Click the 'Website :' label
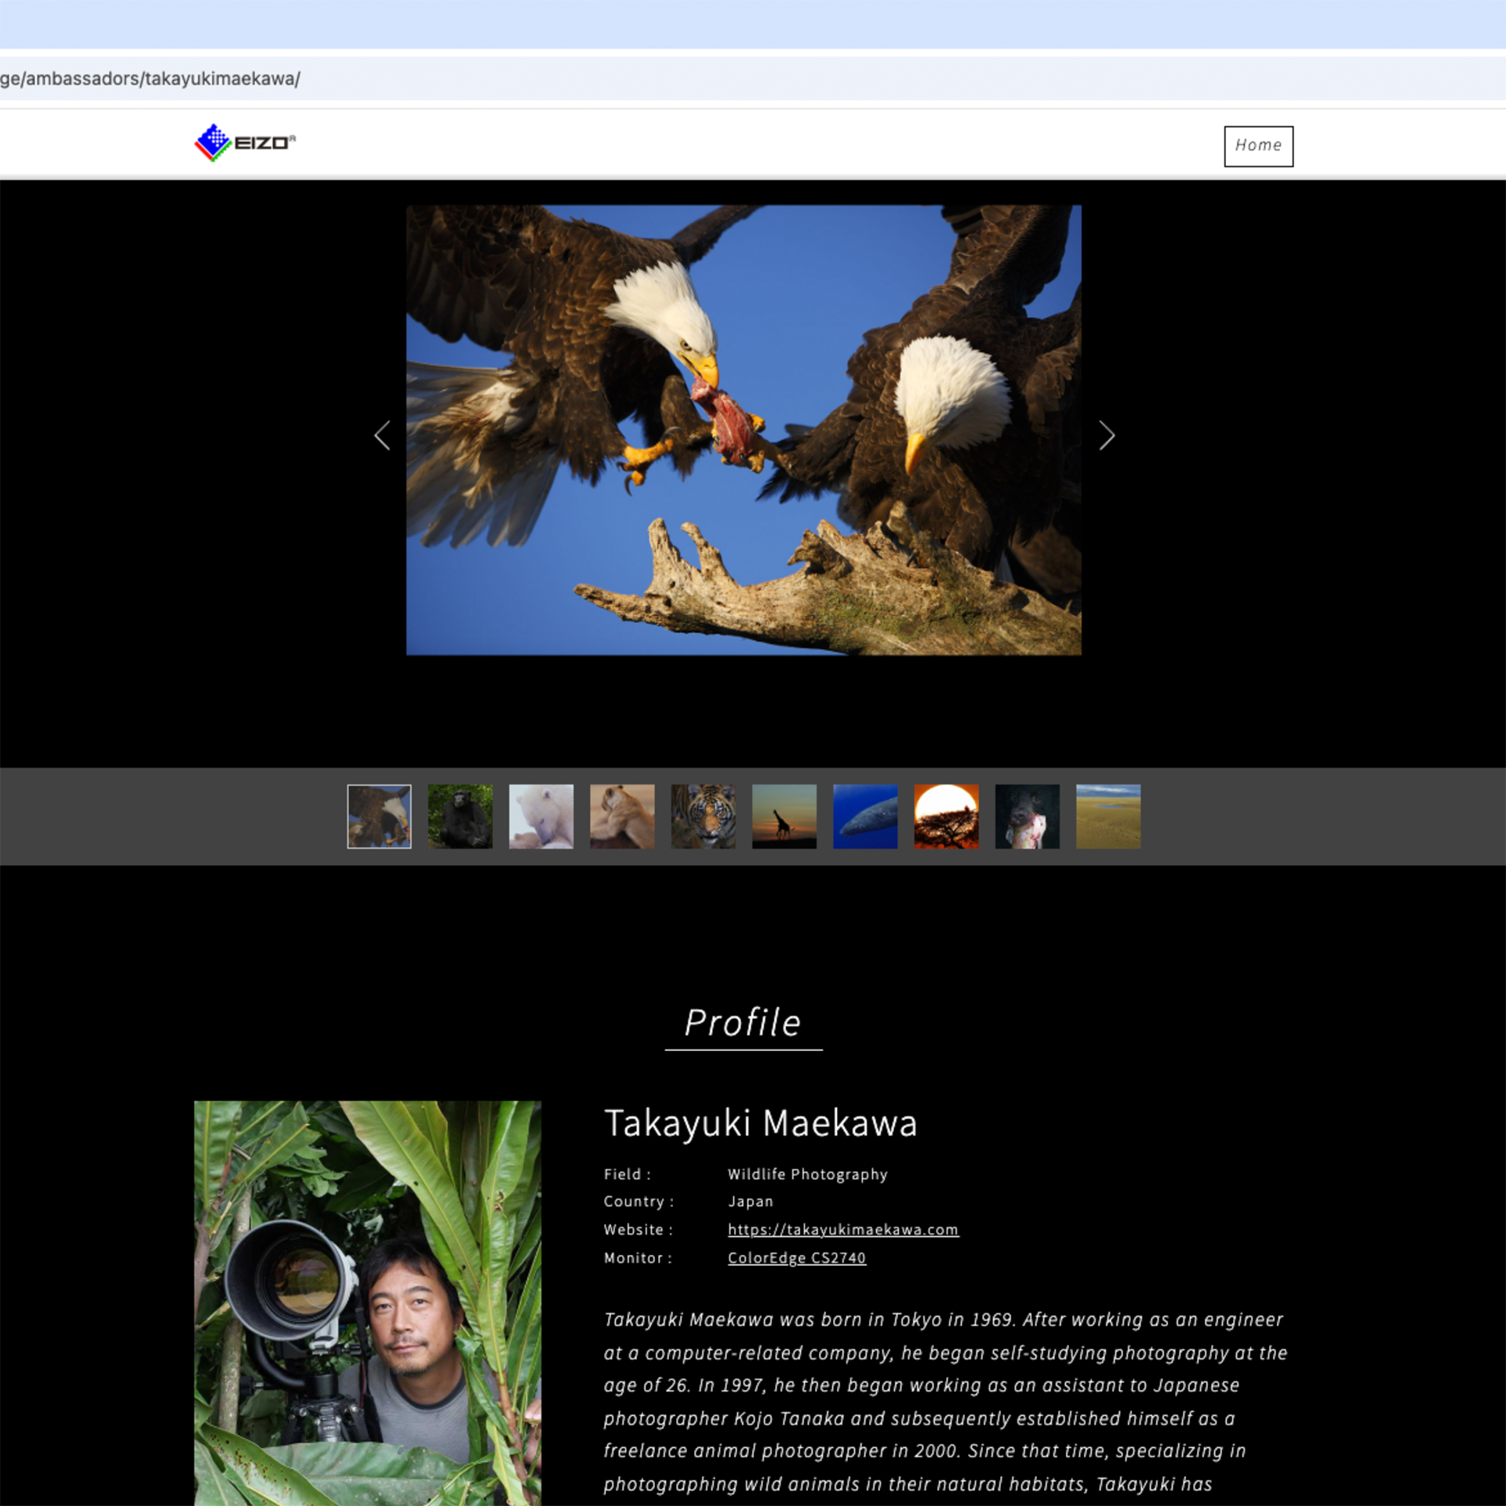1506x1506 pixels. click(638, 1230)
